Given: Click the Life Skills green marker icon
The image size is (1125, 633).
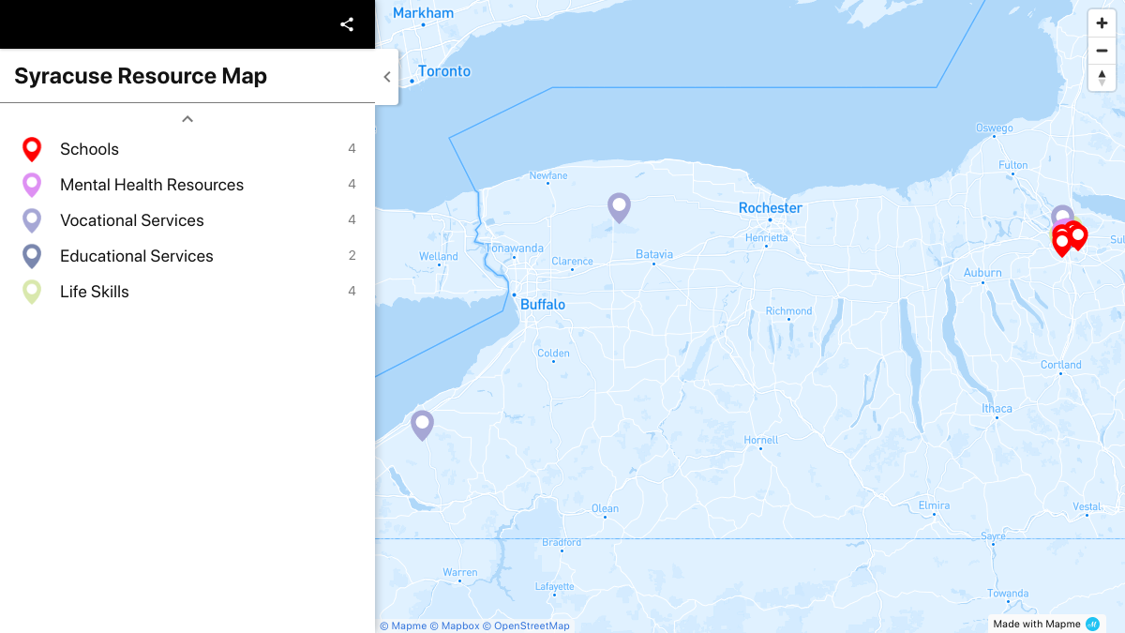Looking at the screenshot, I should tap(32, 291).
